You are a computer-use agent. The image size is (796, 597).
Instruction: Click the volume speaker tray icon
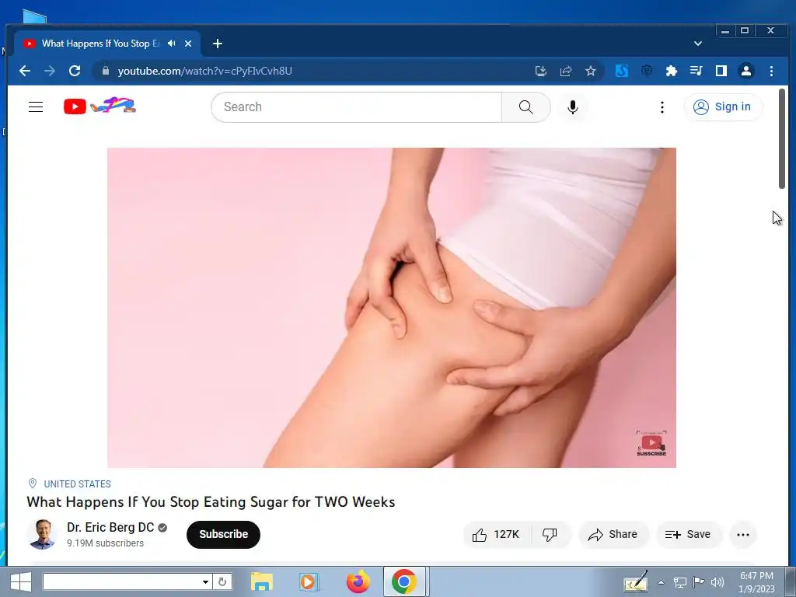pos(717,582)
